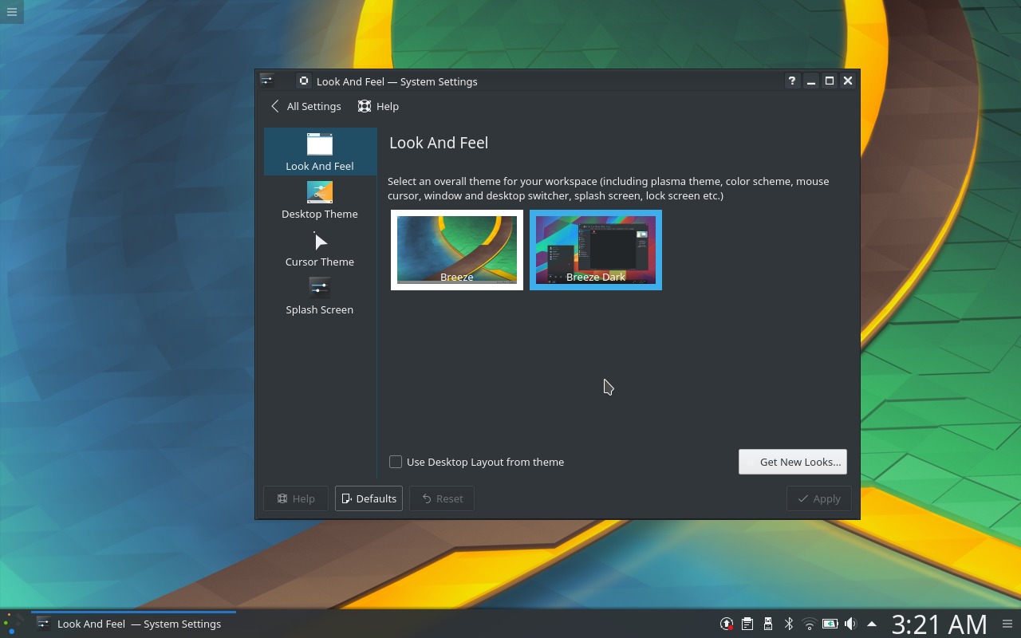This screenshot has width=1021, height=638.
Task: Click the Get New Looks button
Action: point(792,462)
